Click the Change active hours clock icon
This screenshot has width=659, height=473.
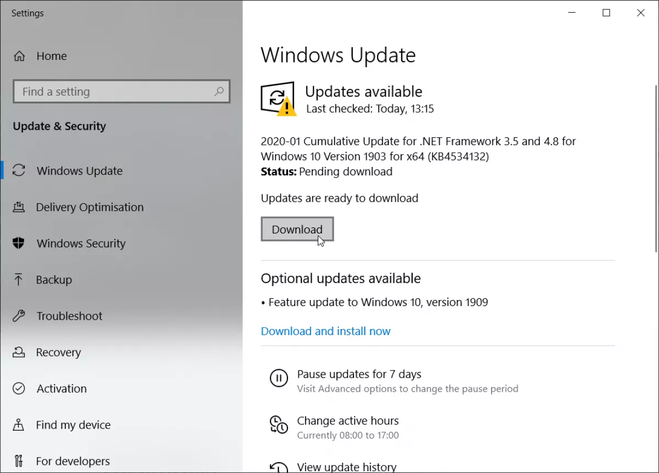279,425
